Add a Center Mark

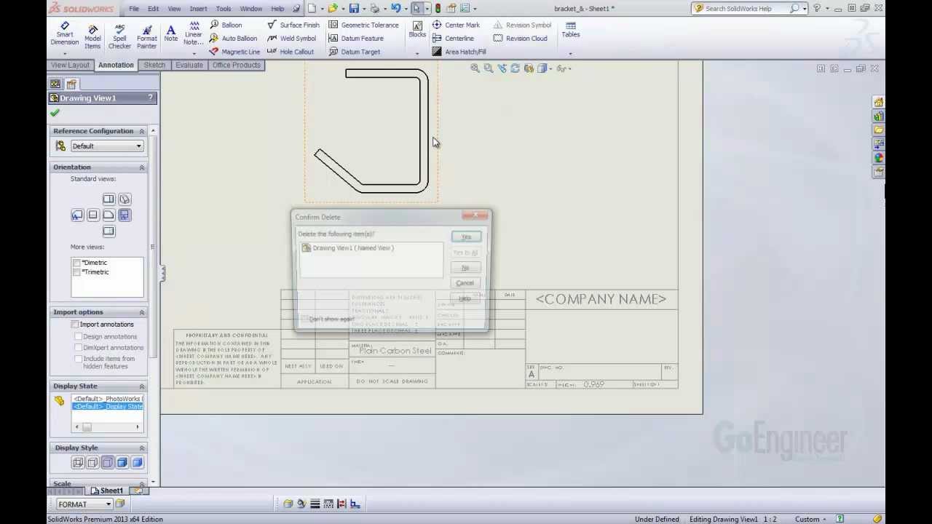456,25
